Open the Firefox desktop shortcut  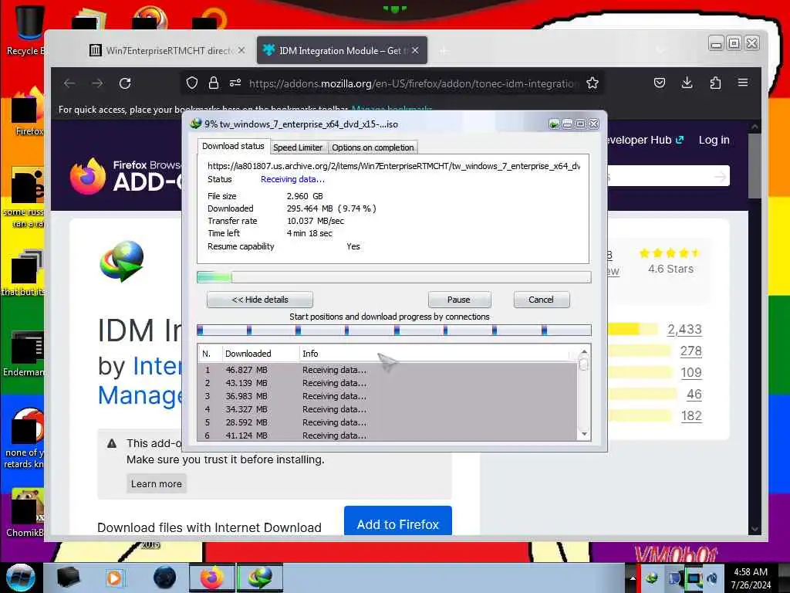29,112
